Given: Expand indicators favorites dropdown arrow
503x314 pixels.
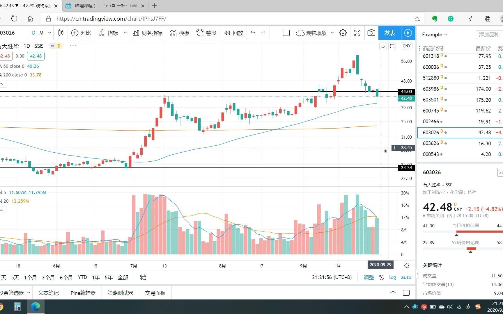Looking at the screenshot, I should 125,33.
